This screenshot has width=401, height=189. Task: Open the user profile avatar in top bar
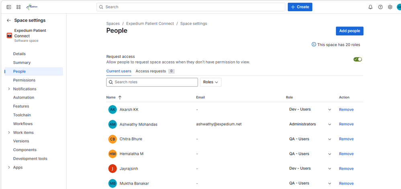399,7
